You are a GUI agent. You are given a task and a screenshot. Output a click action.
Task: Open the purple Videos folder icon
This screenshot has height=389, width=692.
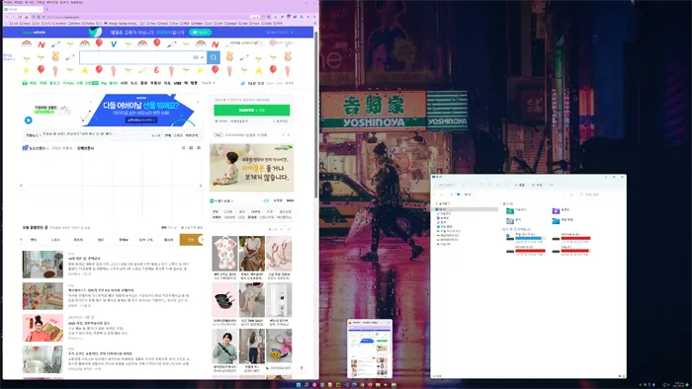click(x=556, y=210)
